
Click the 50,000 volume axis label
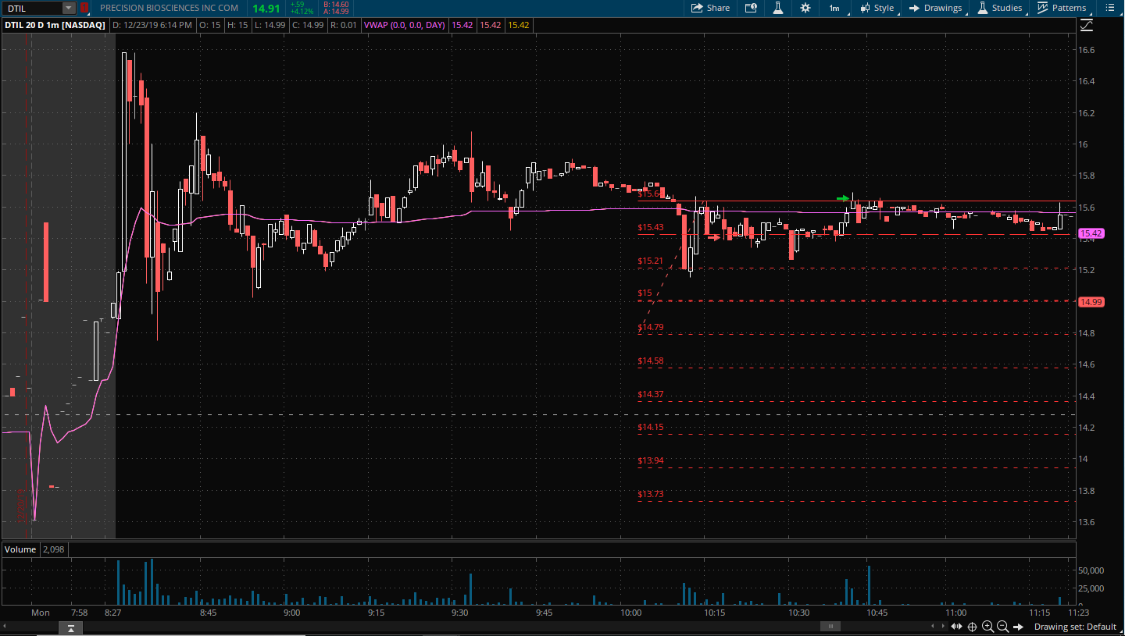(1091, 570)
